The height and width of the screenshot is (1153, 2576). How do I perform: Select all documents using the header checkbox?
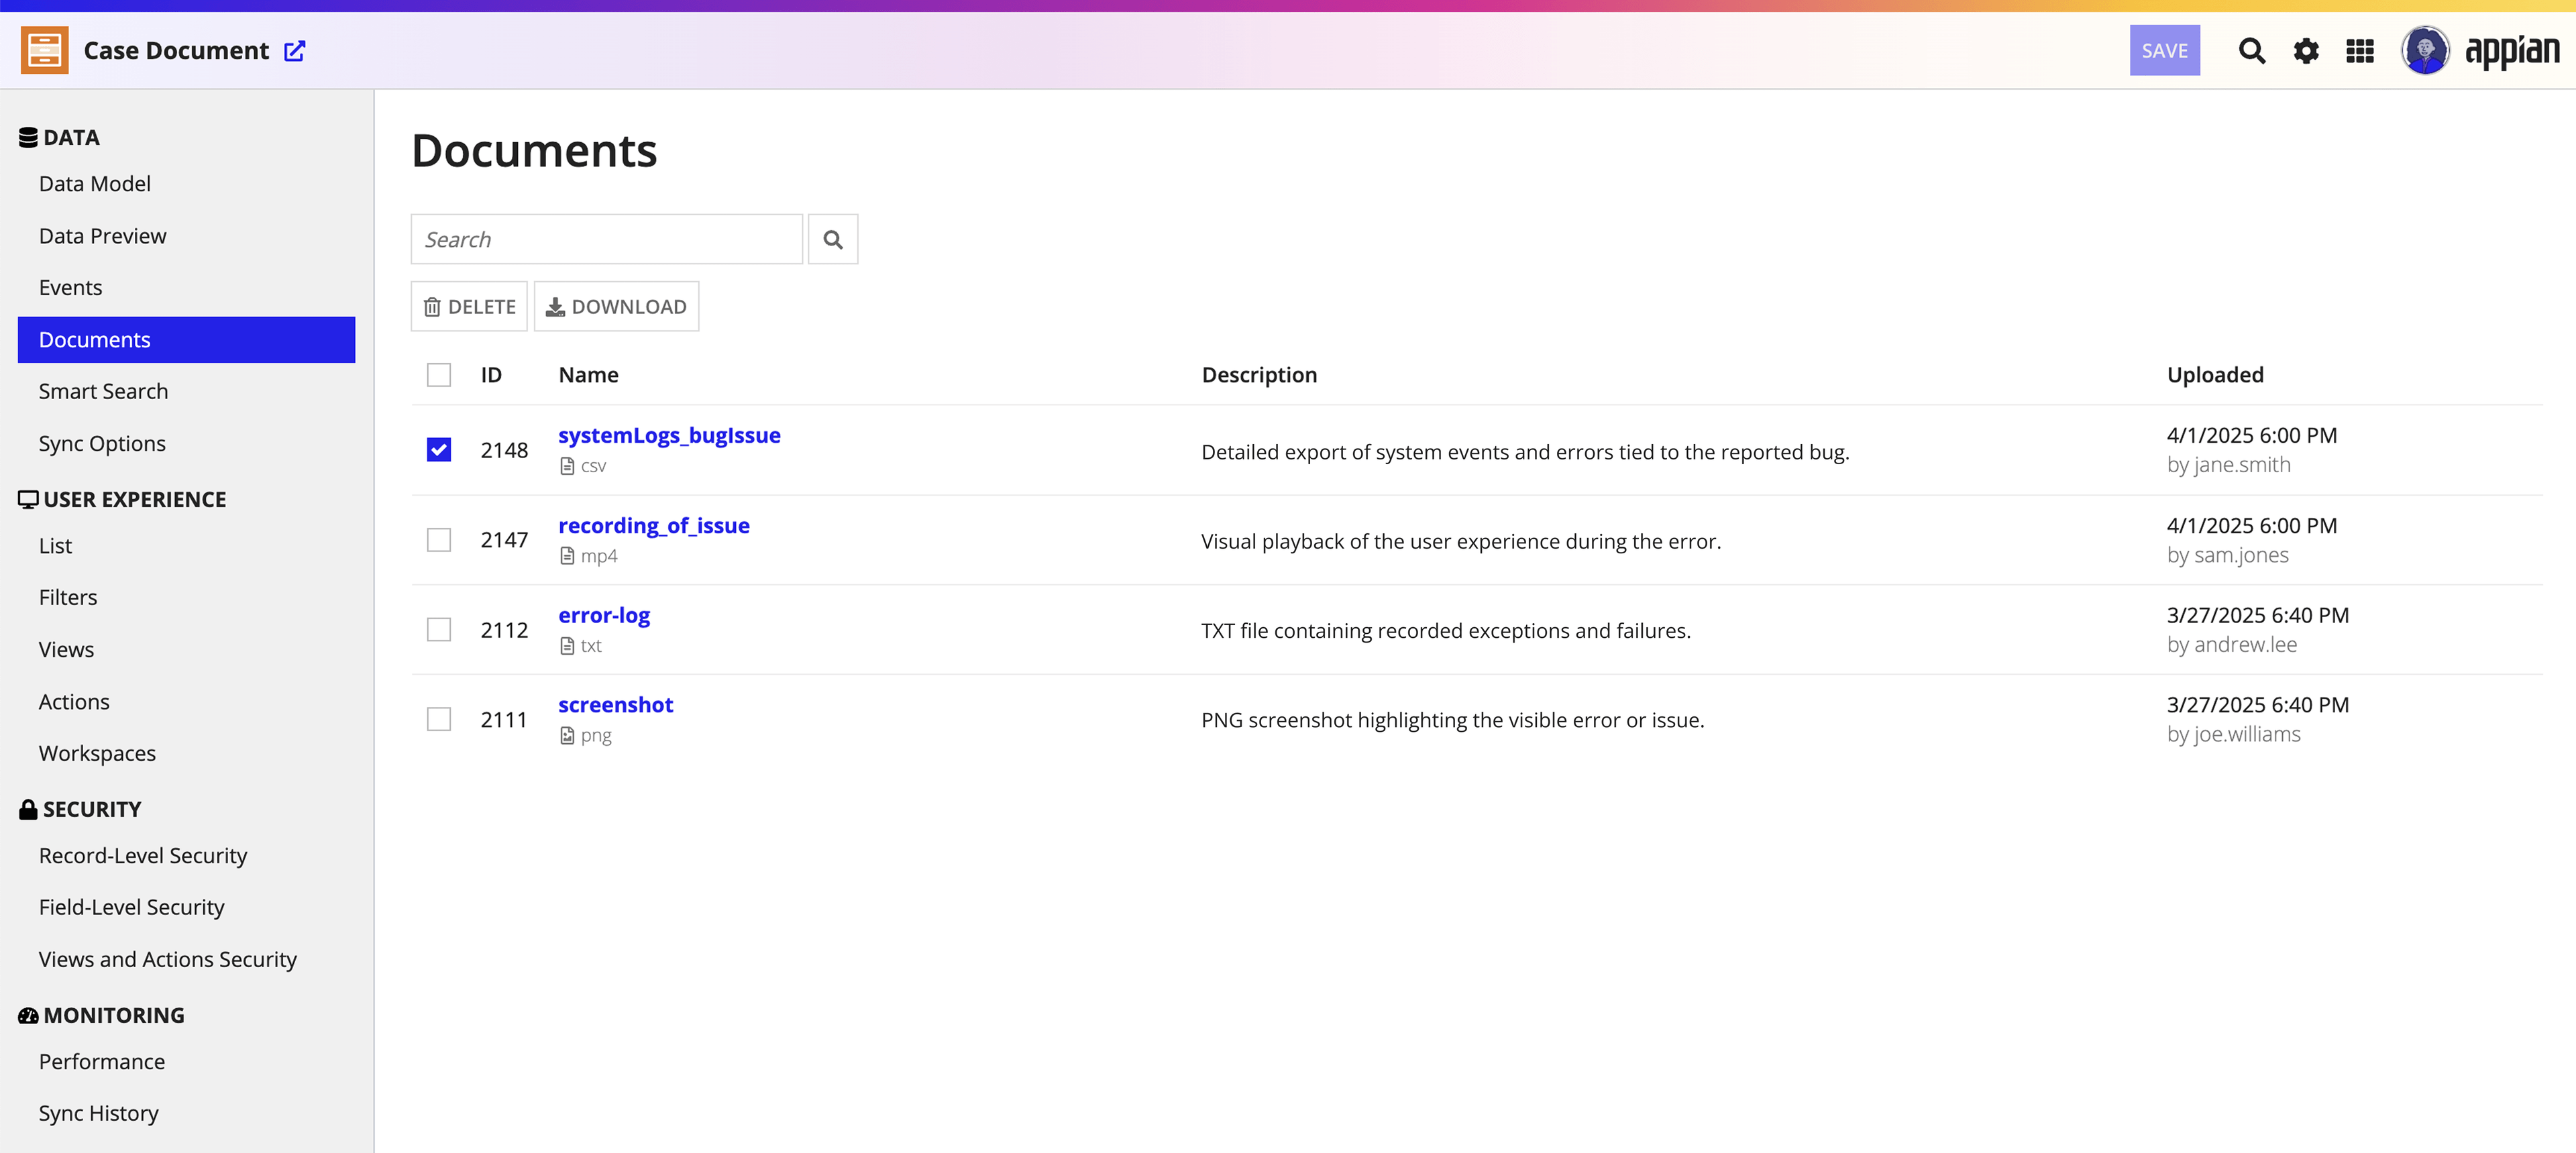(439, 375)
